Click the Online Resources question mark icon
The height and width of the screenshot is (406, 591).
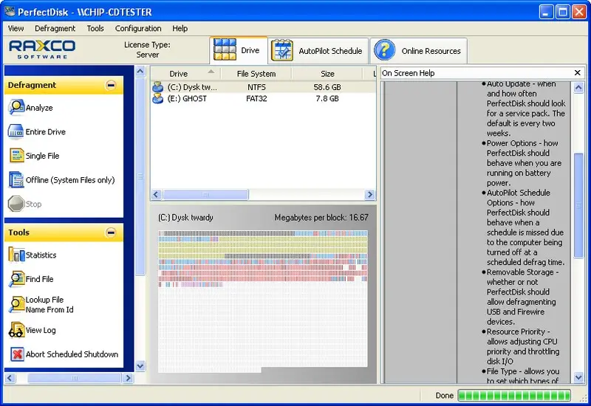[x=384, y=50]
